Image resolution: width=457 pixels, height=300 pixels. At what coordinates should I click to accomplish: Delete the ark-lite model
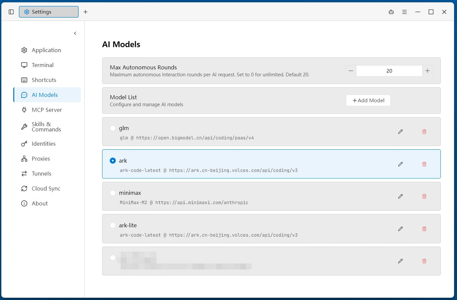pyautogui.click(x=424, y=229)
